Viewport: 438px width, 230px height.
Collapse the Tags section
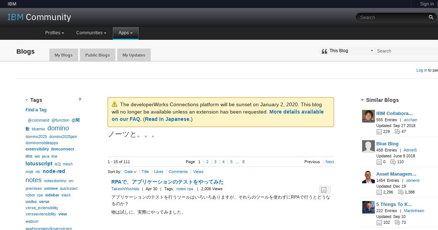pos(27,100)
